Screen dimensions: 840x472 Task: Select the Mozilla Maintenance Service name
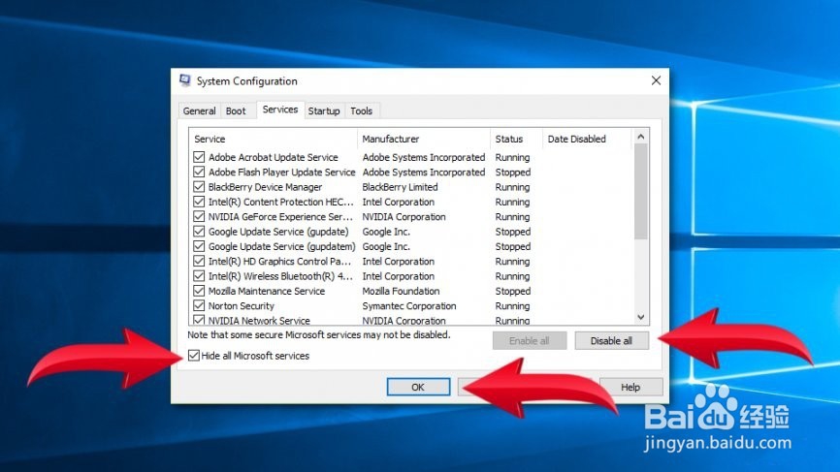(266, 291)
